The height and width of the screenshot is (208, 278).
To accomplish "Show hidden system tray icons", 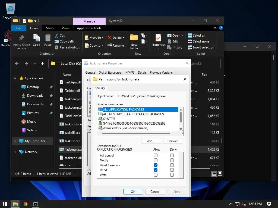I will click(x=231, y=204).
